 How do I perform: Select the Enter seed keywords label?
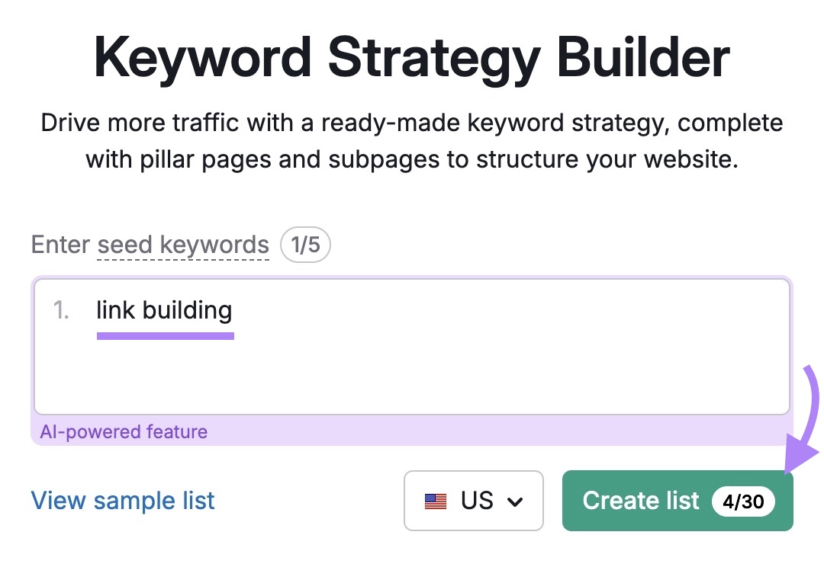pyautogui.click(x=150, y=245)
